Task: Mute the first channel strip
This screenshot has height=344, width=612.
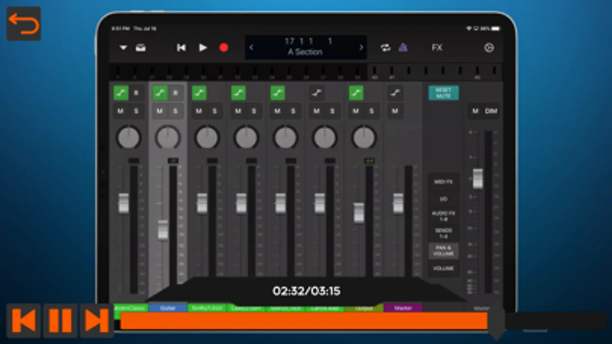Action: pos(121,111)
